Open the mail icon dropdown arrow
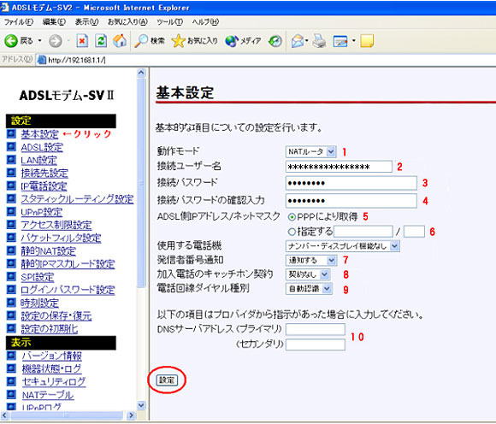 tap(306, 41)
